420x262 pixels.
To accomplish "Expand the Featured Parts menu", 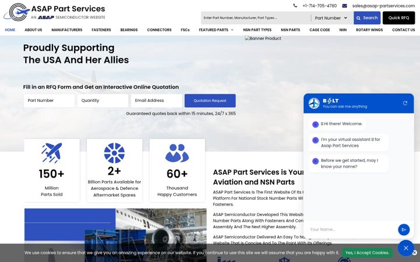I will (x=216, y=30).
